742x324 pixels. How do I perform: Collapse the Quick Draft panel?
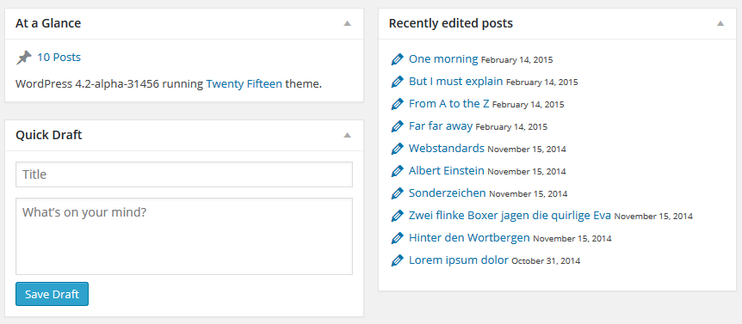tap(348, 135)
